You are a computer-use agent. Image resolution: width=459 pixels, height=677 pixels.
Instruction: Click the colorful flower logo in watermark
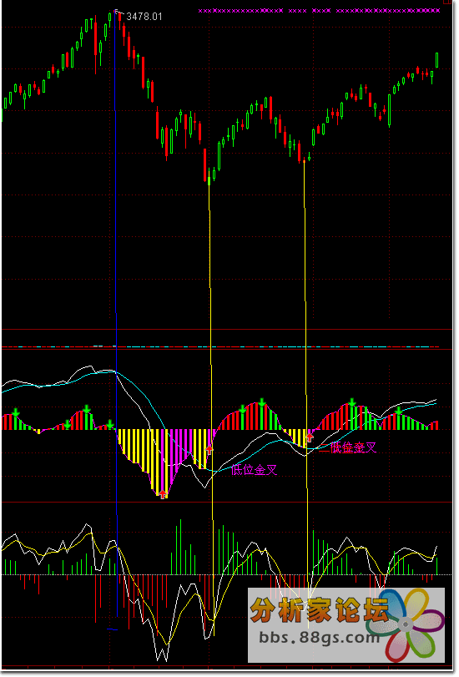(404, 624)
